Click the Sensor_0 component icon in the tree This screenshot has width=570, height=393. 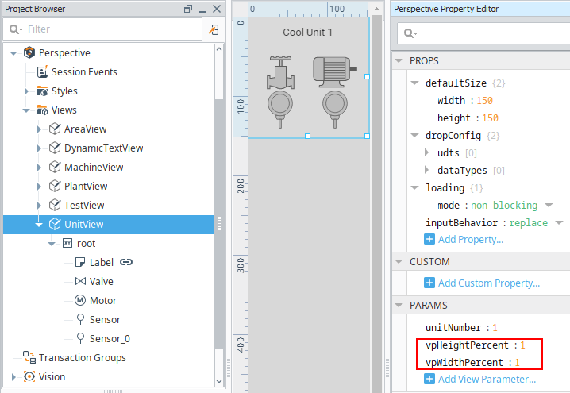(x=81, y=338)
